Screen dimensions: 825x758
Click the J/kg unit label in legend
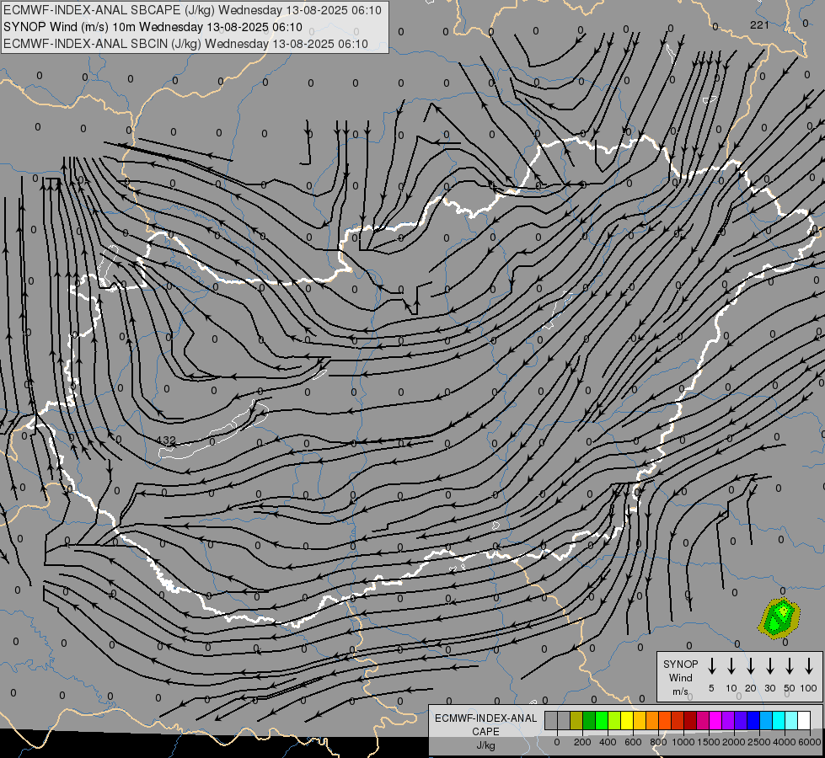click(x=485, y=745)
